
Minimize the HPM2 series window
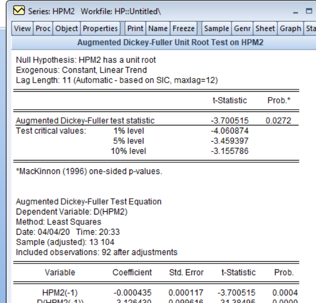click(295, 12)
